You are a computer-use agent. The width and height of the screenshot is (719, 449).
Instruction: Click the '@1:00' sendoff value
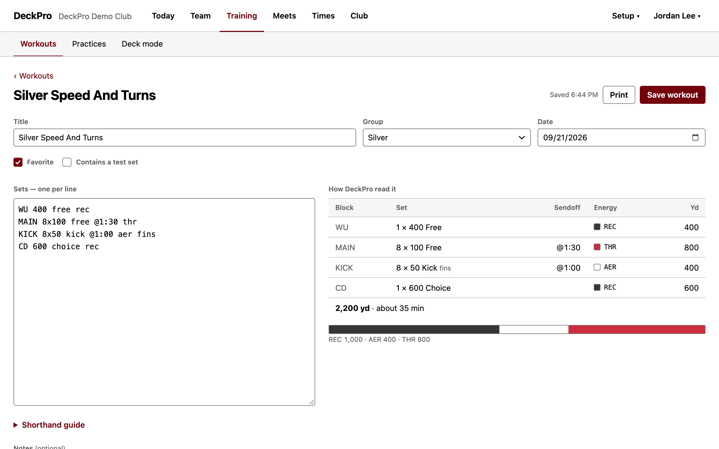click(568, 267)
